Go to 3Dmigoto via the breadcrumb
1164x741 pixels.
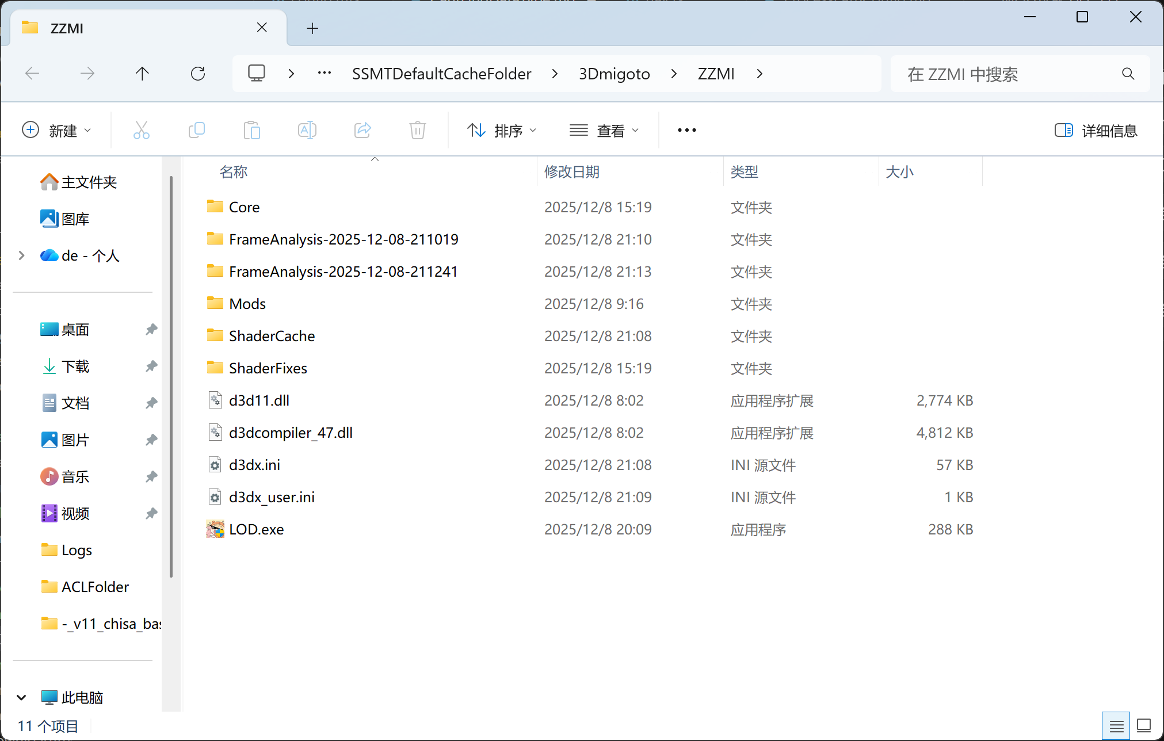click(x=613, y=74)
